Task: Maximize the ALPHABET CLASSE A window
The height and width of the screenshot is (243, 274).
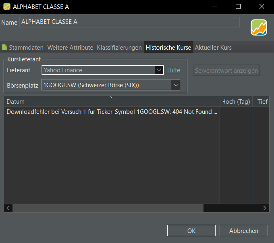Action: click(238, 6)
